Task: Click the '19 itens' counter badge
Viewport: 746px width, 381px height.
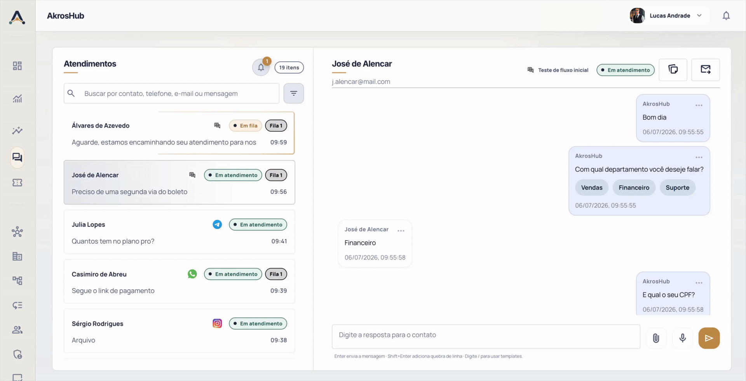Action: 289,67
